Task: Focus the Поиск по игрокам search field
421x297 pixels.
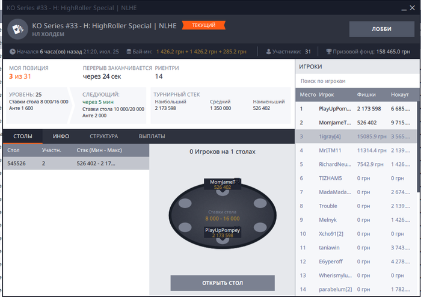Action: [x=356, y=81]
